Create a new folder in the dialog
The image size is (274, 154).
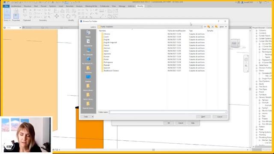(216, 27)
